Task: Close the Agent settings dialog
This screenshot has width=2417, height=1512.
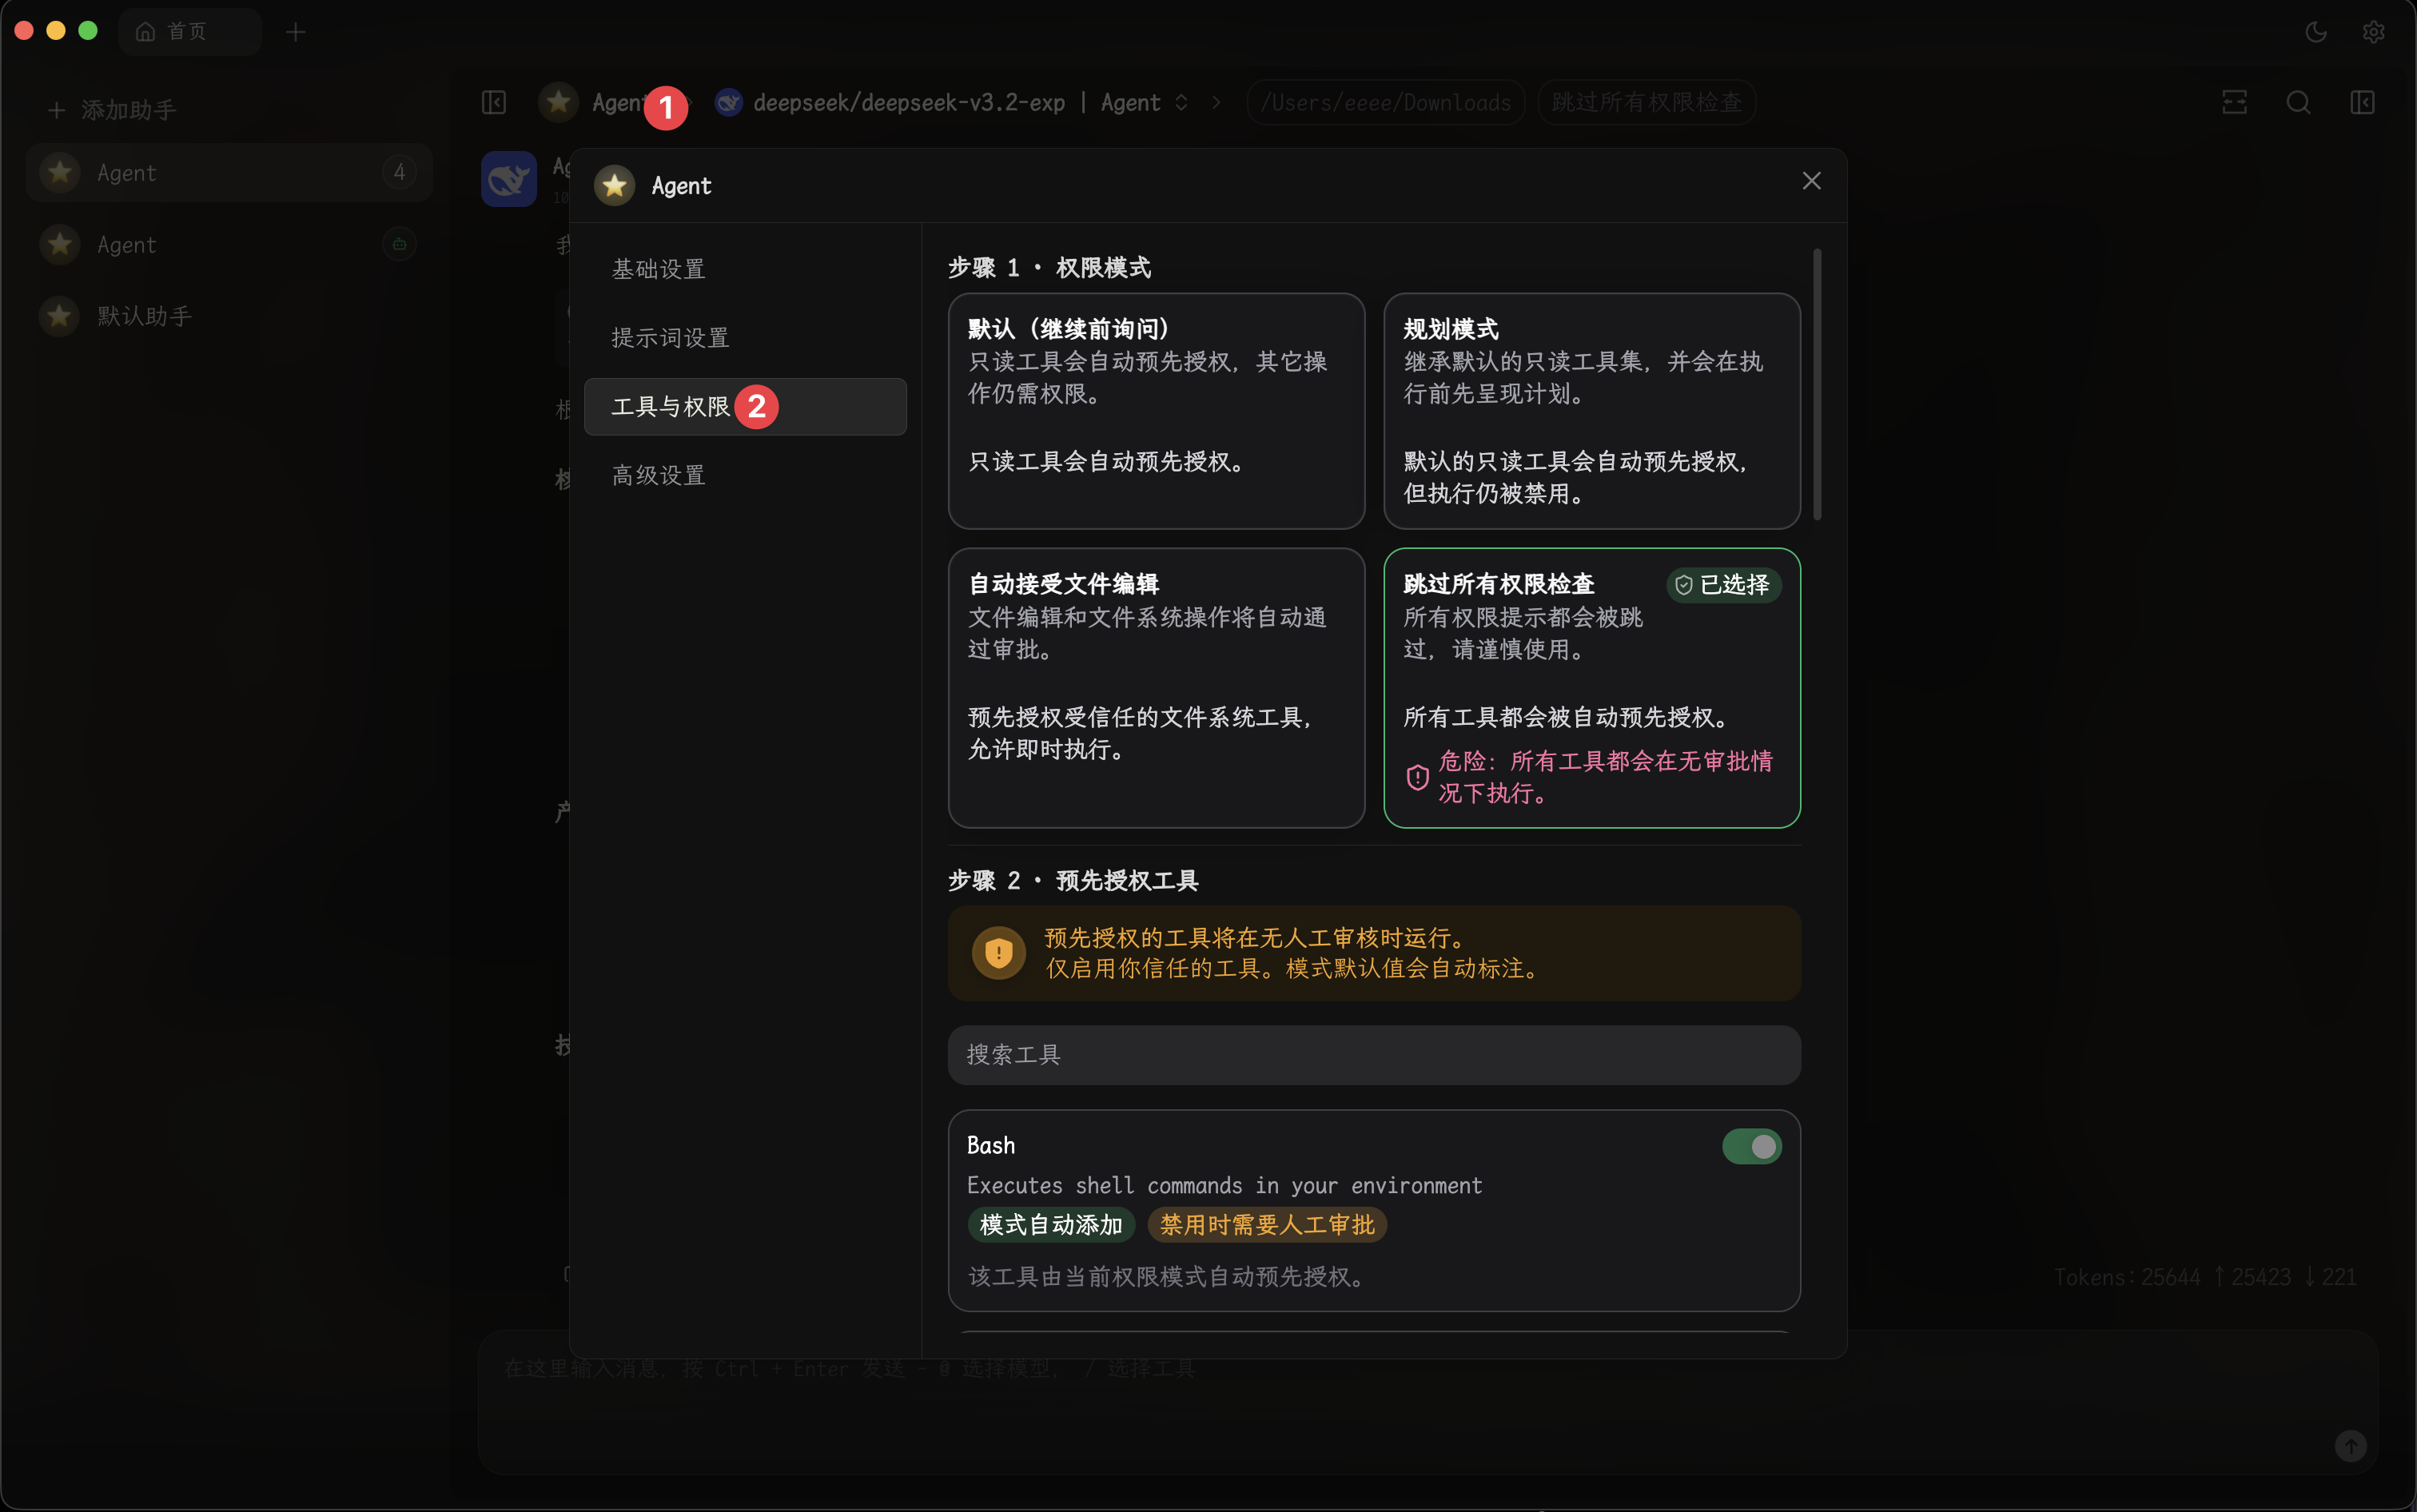Action: pos(1811,181)
